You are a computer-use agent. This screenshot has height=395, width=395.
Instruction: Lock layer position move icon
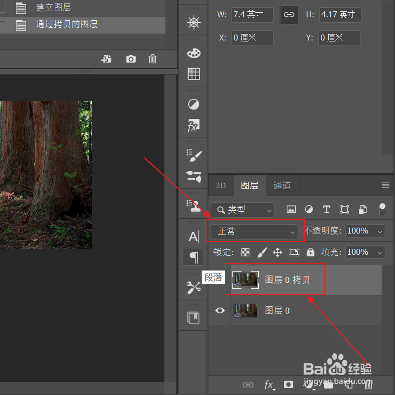pyautogui.click(x=277, y=252)
